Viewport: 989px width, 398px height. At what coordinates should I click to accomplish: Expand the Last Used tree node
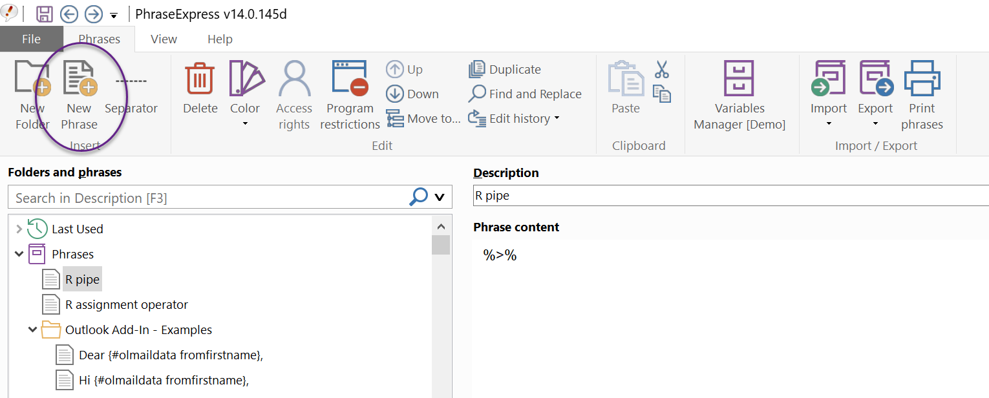19,229
